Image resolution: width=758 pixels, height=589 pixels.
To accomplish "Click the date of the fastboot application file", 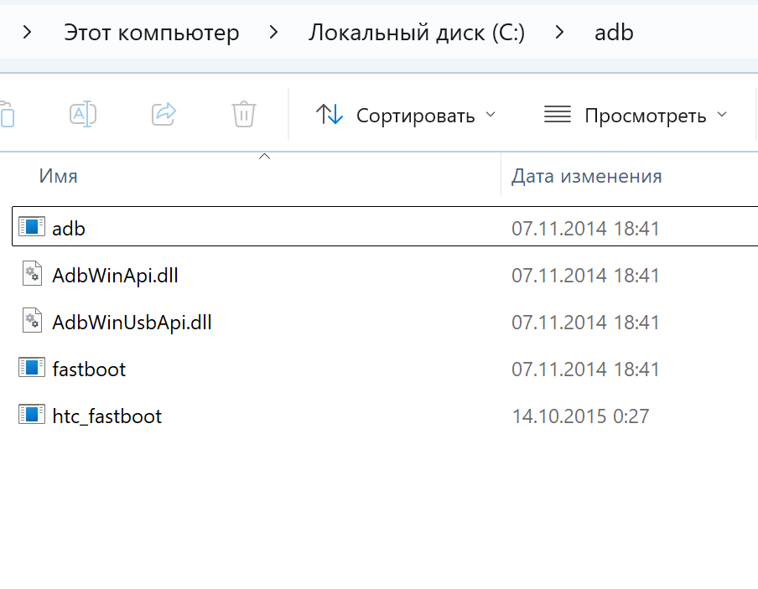I will pyautogui.click(x=585, y=369).
